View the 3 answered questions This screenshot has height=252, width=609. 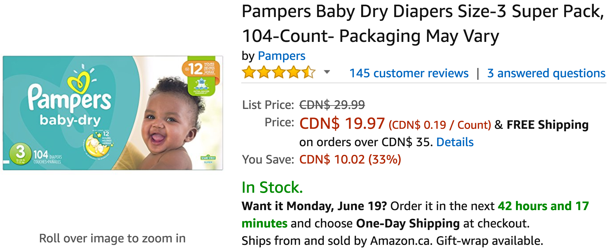point(546,73)
